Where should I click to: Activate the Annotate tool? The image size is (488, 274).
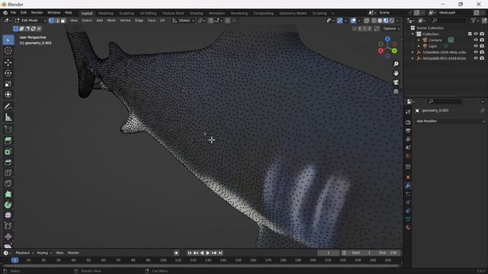[8, 107]
